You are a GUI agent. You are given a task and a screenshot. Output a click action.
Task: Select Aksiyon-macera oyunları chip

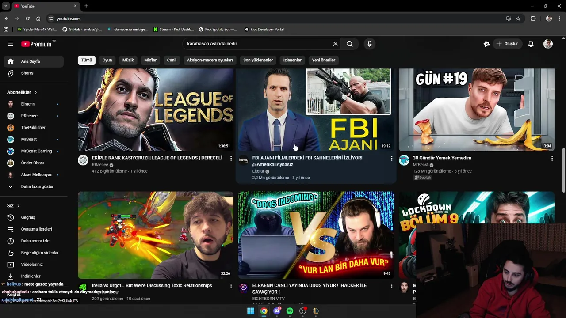click(x=210, y=60)
